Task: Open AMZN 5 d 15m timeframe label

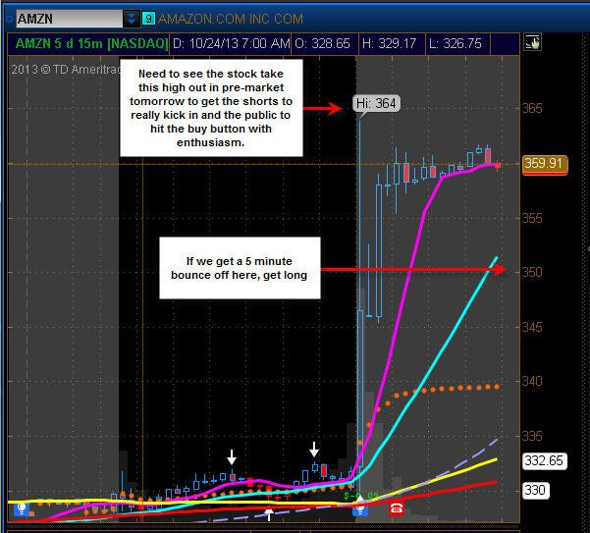Action: tap(91, 43)
